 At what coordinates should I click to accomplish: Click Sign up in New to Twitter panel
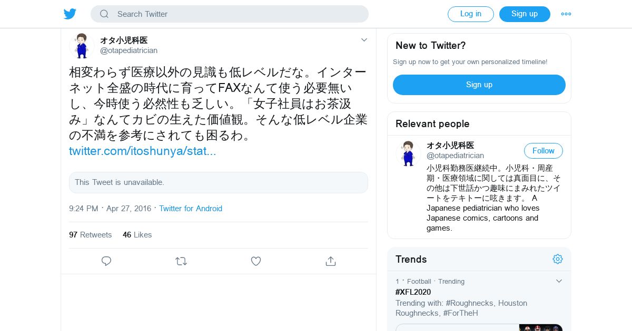pyautogui.click(x=479, y=85)
